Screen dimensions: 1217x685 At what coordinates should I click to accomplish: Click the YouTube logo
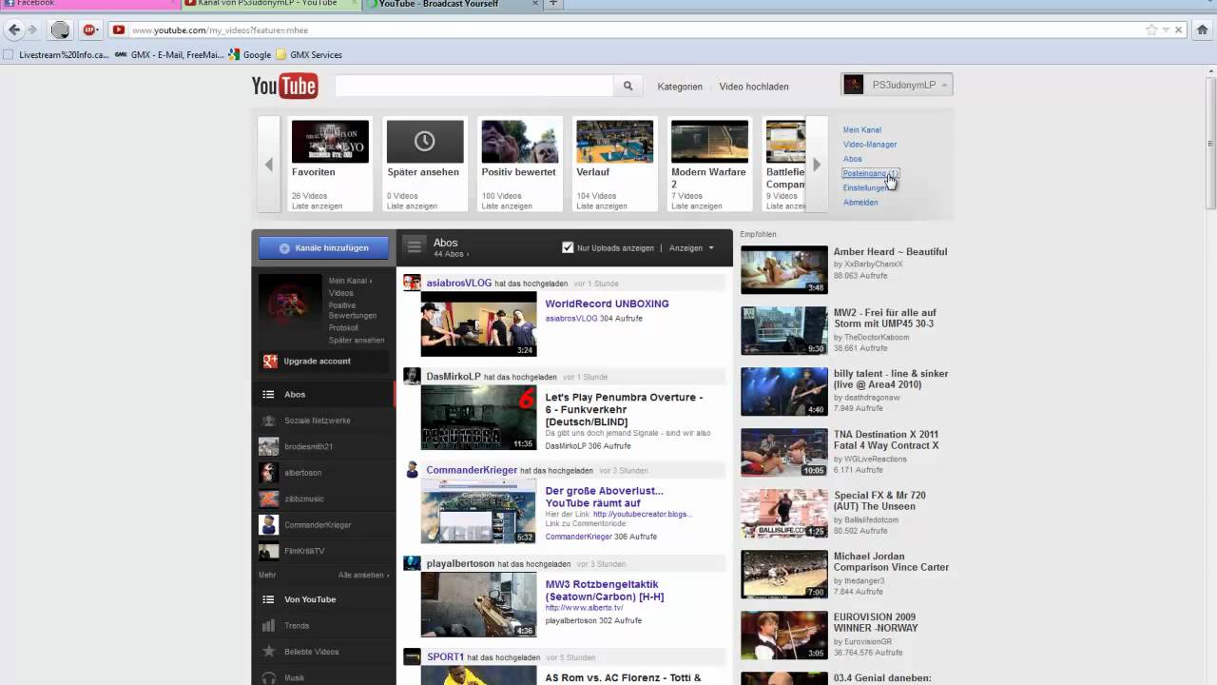[x=284, y=86]
